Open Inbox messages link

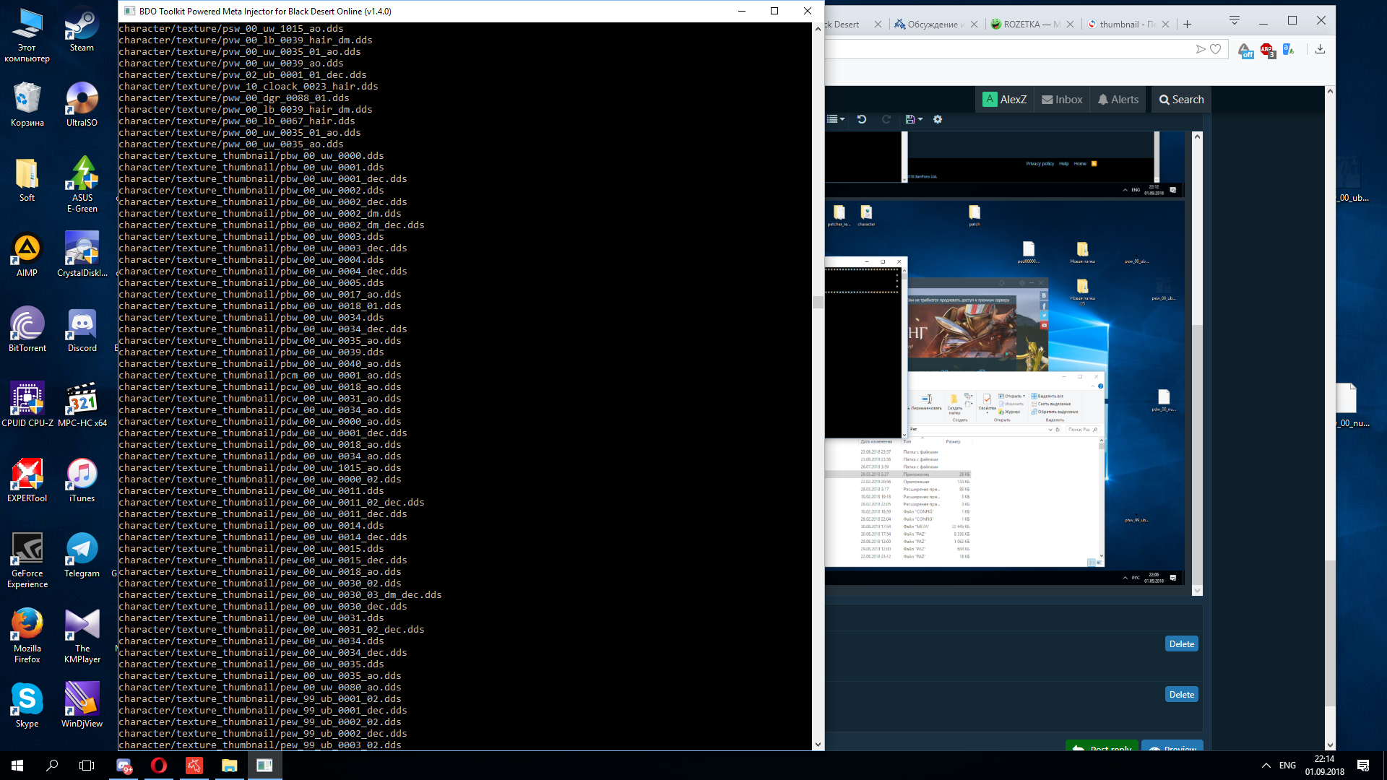tap(1062, 100)
